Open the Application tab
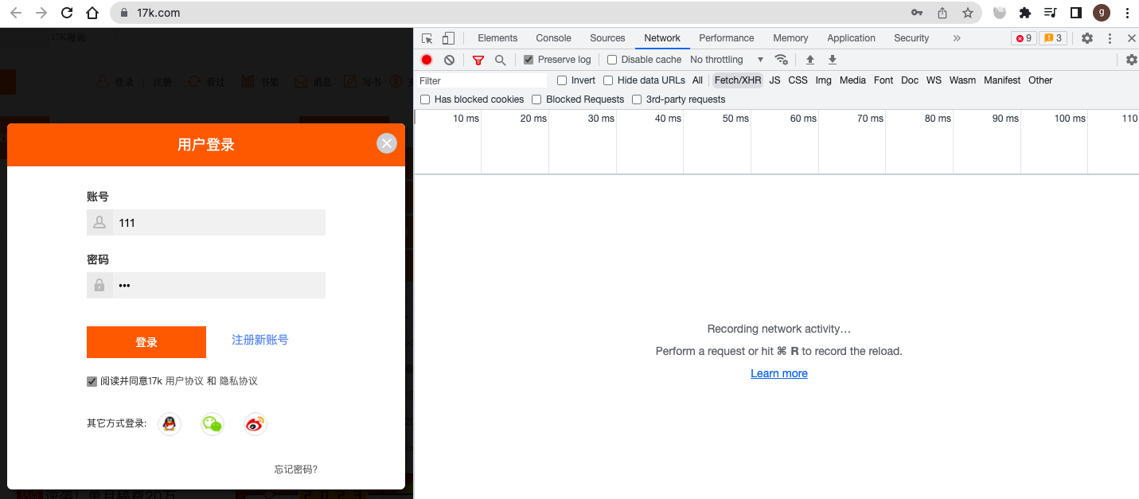This screenshot has height=499, width=1139. tap(851, 38)
